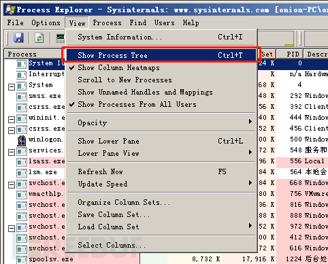Enable Show Unnamed Handles and Mappings
Image resolution: width=328 pixels, height=264 pixels.
coord(161,92)
